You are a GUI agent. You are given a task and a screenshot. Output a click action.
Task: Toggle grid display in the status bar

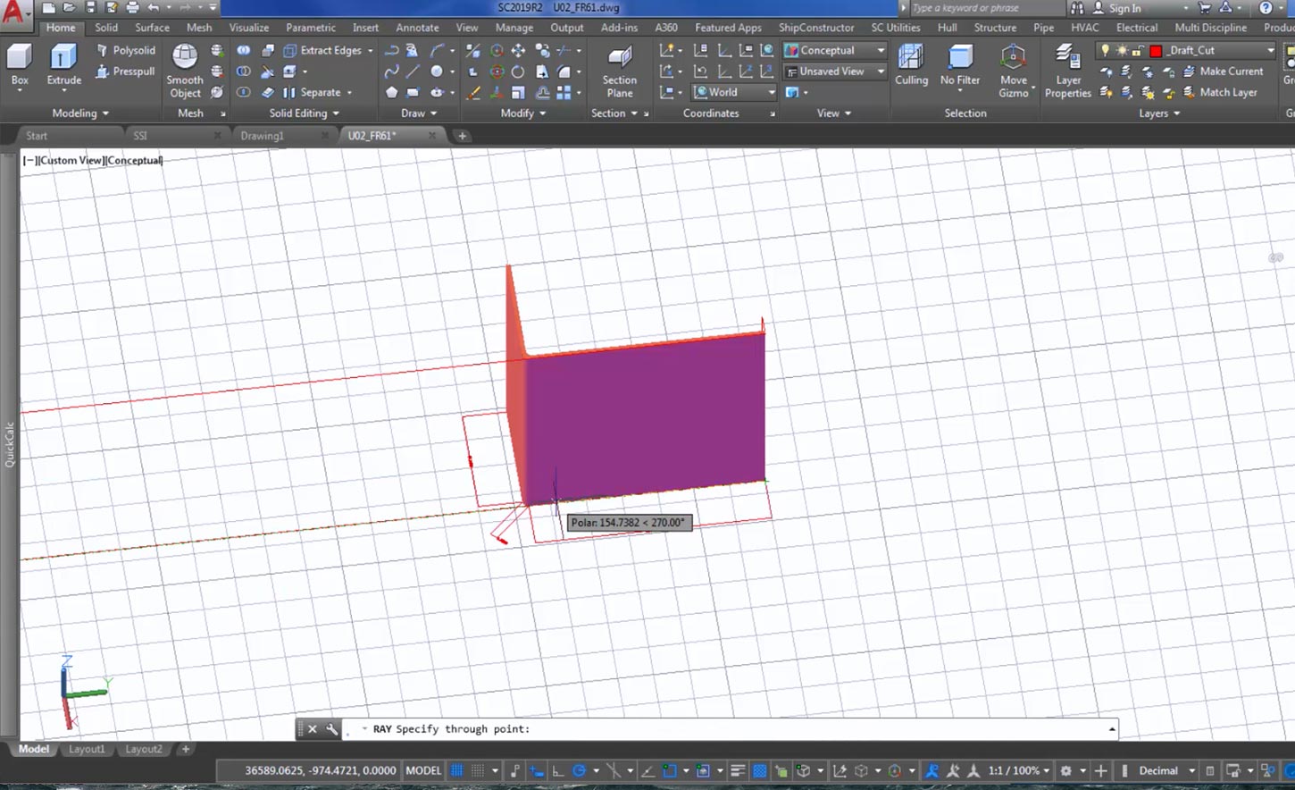point(458,770)
